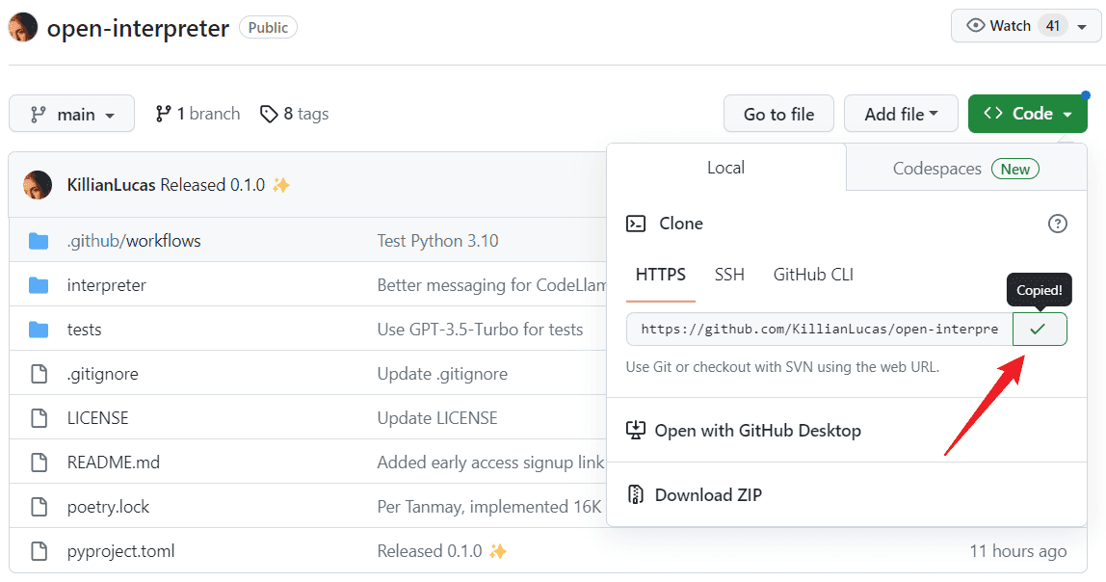Switch to the Codespaces tab

965,169
